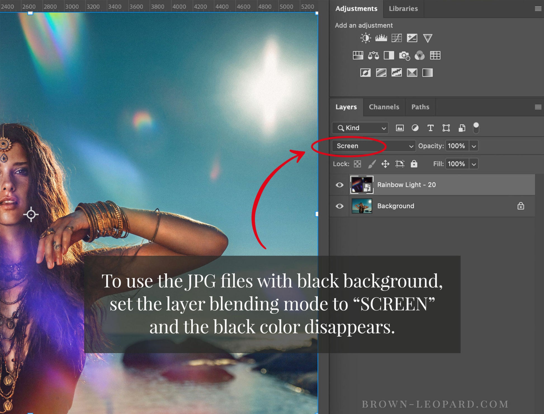544x414 pixels.
Task: Click the lock all icon
Action: coord(414,164)
